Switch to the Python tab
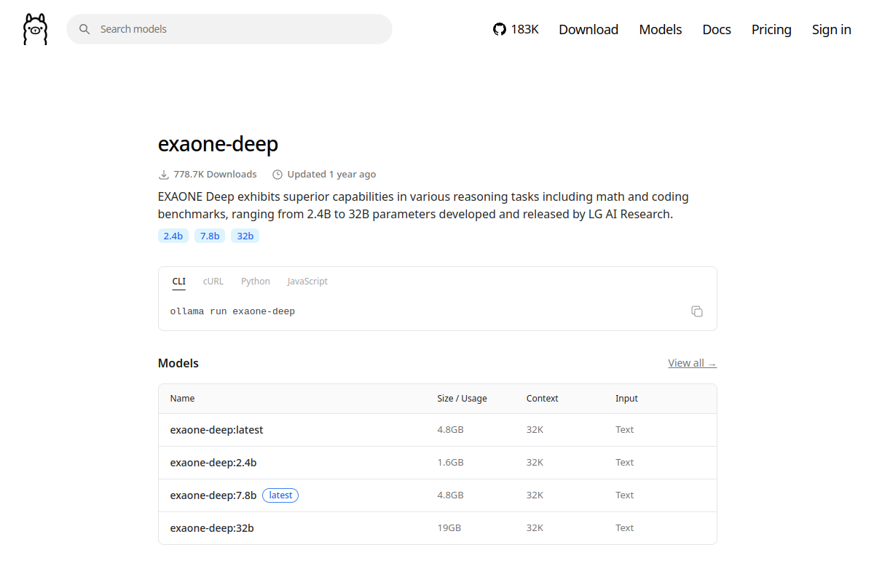The height and width of the screenshot is (582, 874). (x=256, y=282)
